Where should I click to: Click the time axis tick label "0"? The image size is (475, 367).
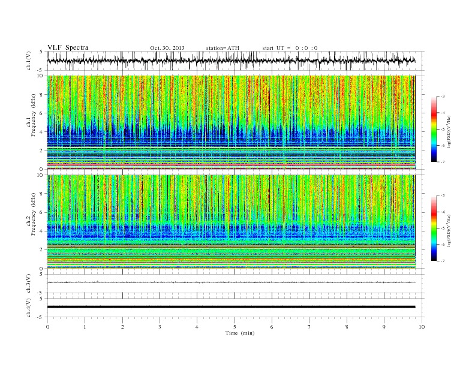tap(47, 327)
